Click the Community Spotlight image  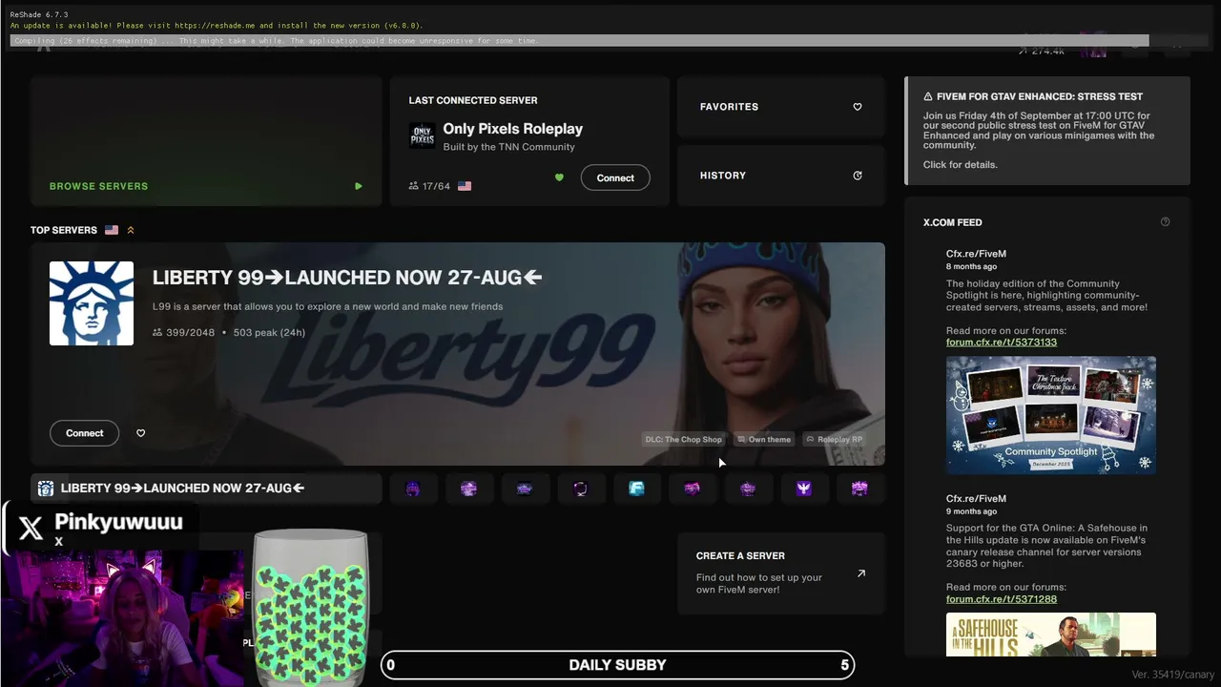1051,415
